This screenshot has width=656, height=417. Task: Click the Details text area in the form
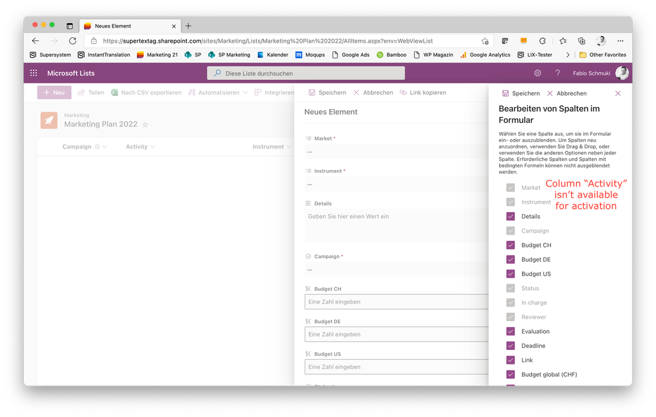[397, 226]
